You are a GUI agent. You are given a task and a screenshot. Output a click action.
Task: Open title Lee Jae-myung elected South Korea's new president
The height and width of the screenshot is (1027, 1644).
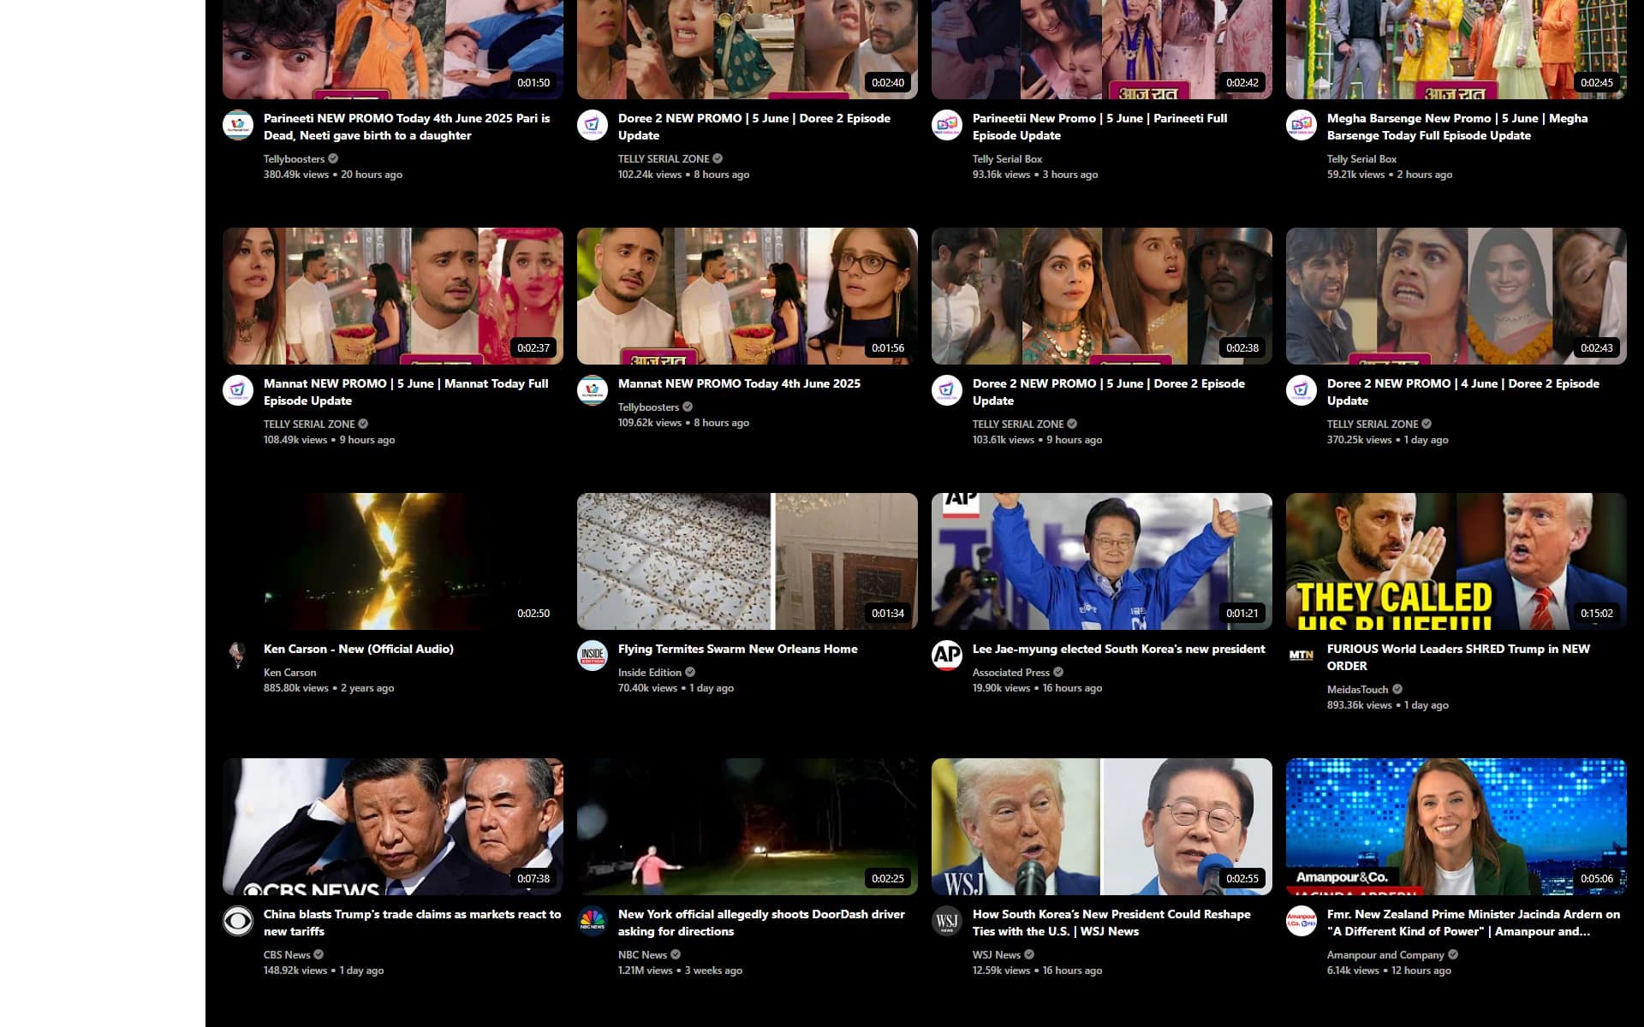(1118, 649)
